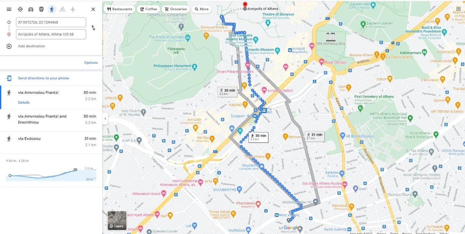Viewport: 465px width, 234px height.
Task: Select best travel mode diamond icon
Action: [x=20, y=9]
